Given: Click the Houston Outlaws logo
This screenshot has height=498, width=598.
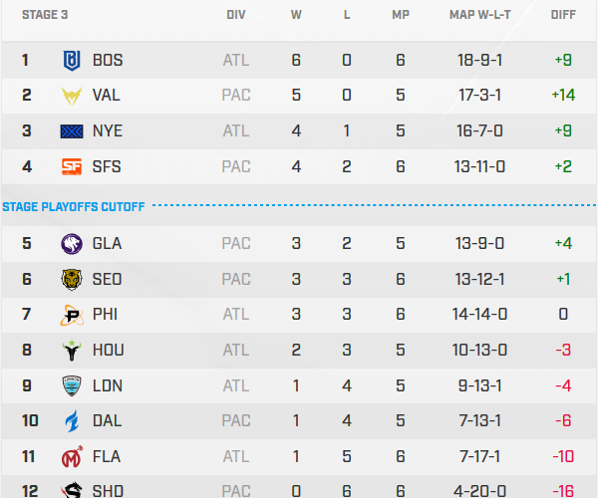Looking at the screenshot, I should [x=73, y=350].
